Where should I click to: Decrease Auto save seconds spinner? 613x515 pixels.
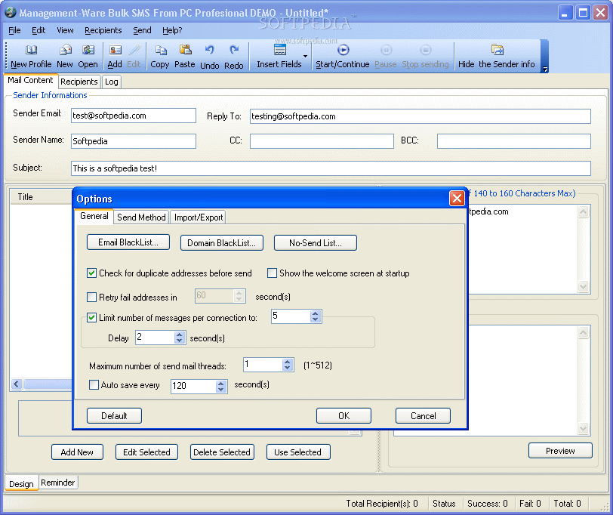pos(221,390)
